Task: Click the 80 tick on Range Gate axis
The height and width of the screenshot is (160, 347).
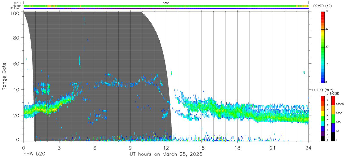Action: (16, 38)
